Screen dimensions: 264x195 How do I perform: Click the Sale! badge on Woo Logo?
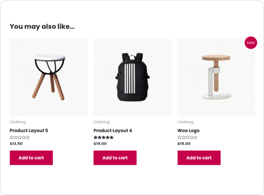pyautogui.click(x=251, y=43)
